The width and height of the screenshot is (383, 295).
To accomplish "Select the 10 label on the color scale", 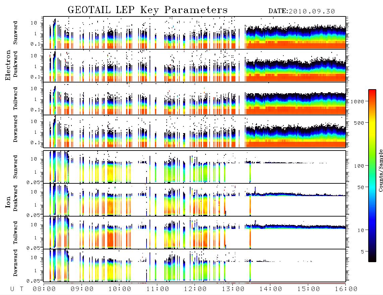I will (360, 230).
